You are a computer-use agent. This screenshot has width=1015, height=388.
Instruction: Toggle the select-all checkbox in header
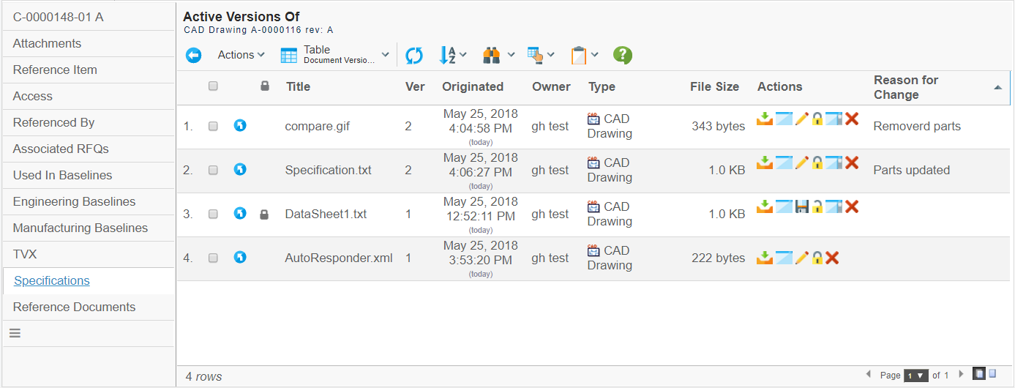[x=213, y=86]
